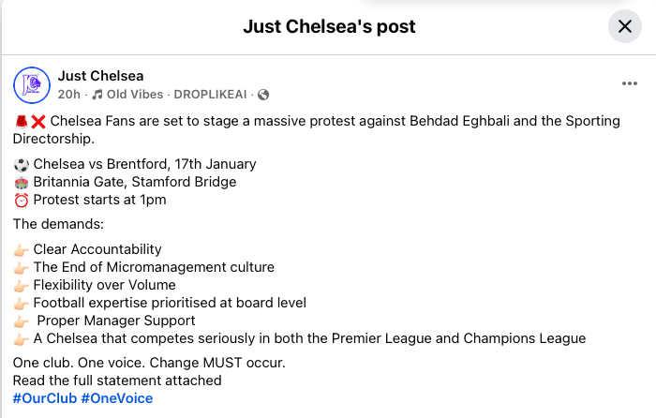This screenshot has height=418, width=656.
Task: Open the #OurClub hashtag
Action: point(44,398)
